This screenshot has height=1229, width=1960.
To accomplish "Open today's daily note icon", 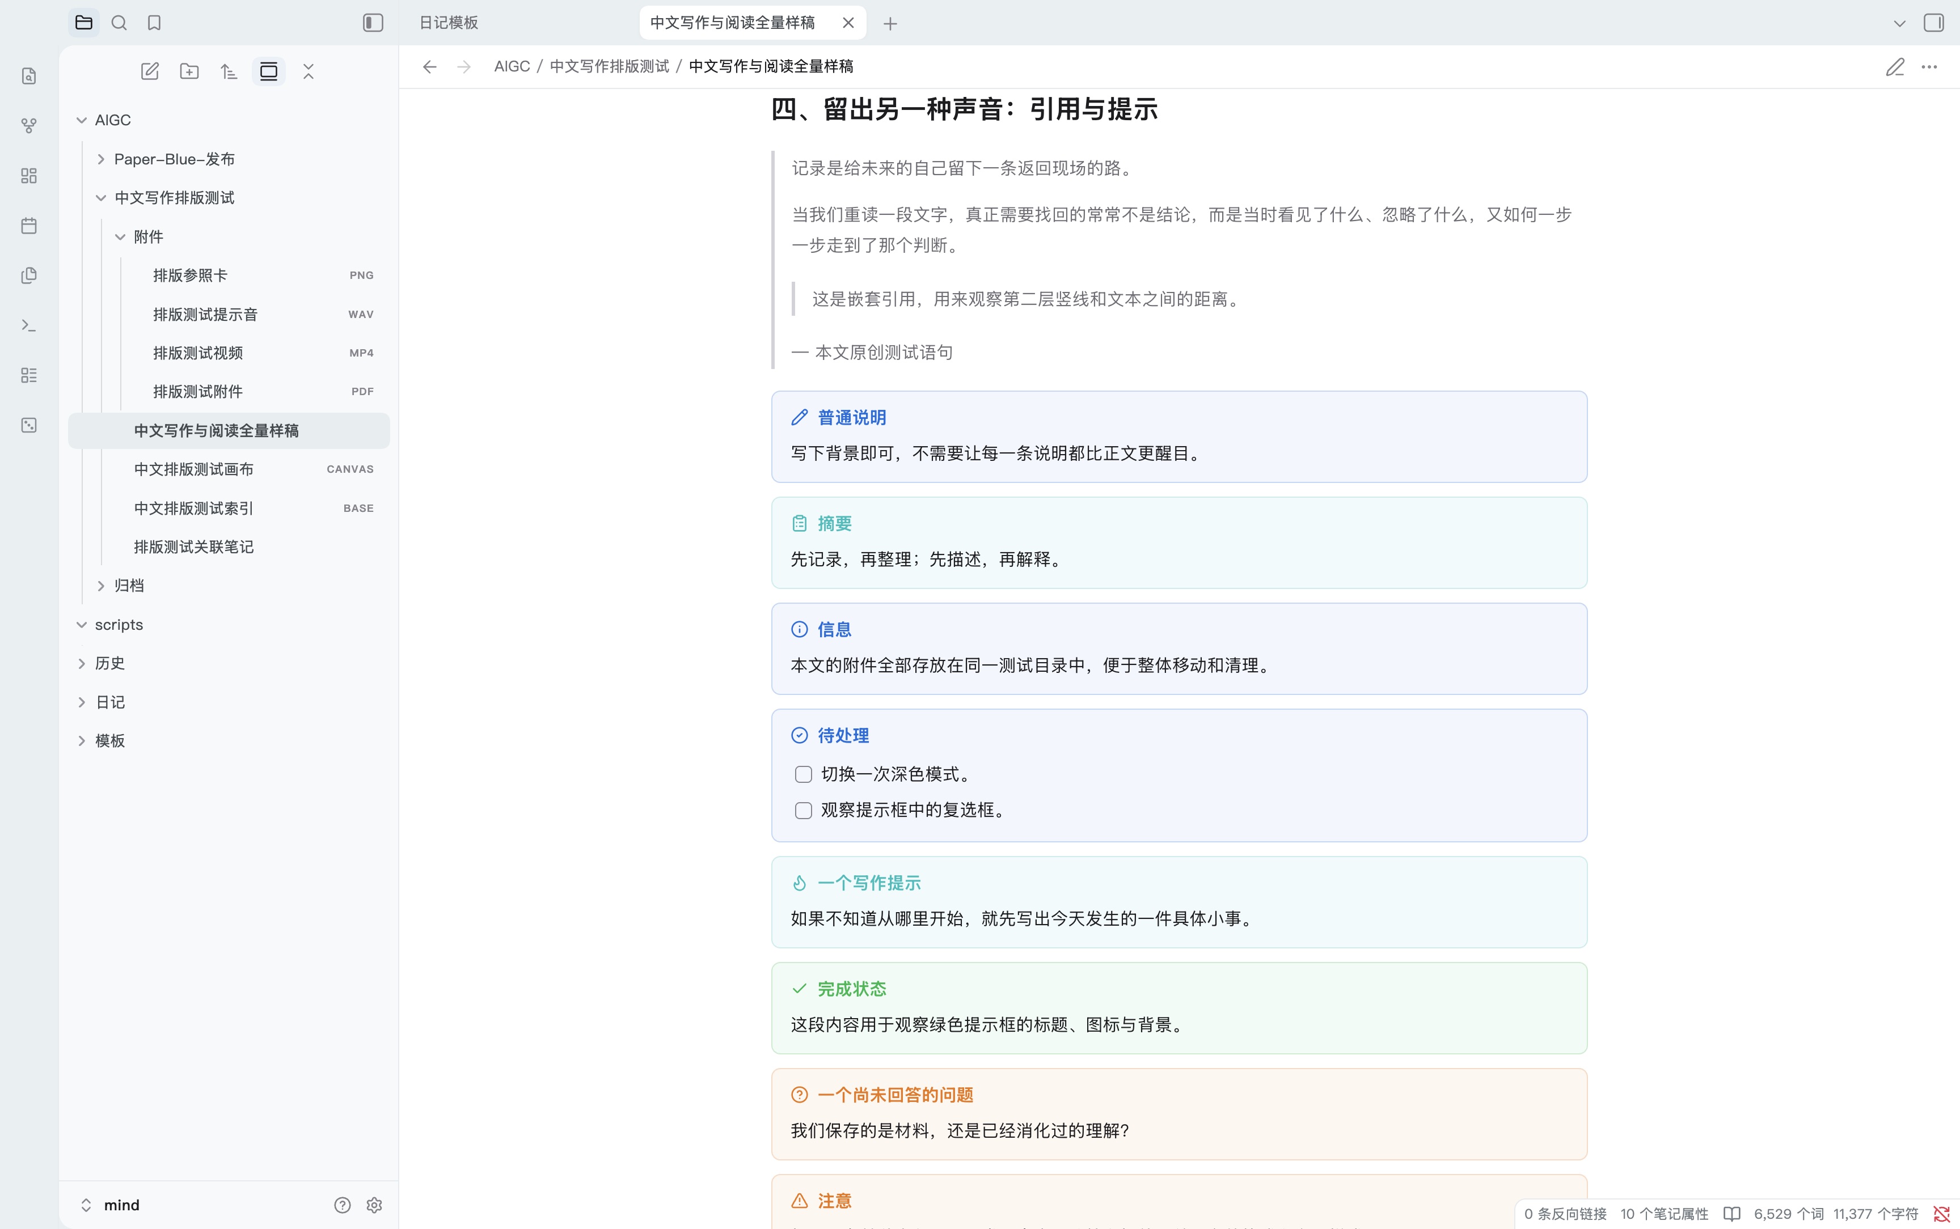I will pos(29,226).
